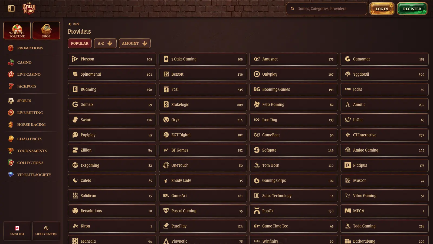Click the Yggdrasil logo icon

(x=348, y=74)
